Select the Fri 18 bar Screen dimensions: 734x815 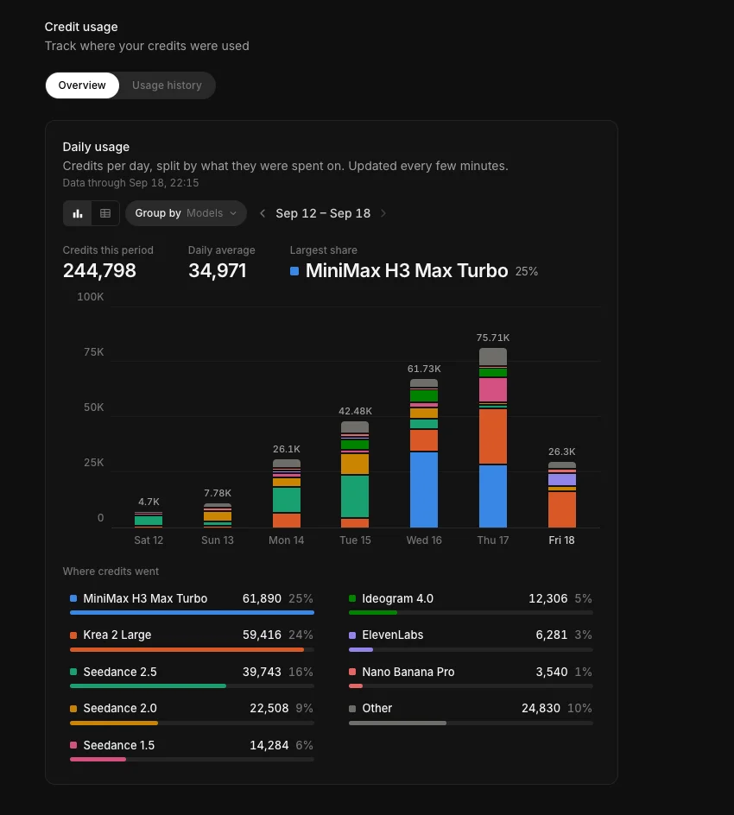tap(562, 495)
